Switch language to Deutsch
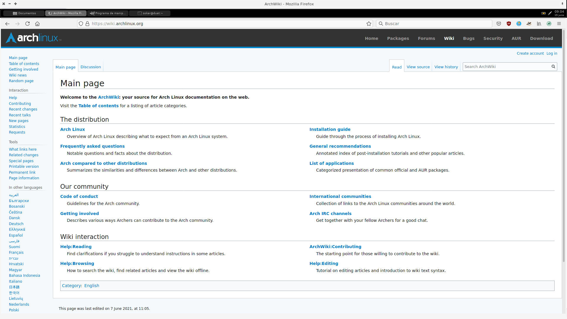Screen dimensions: 567x319 (x=16, y=224)
